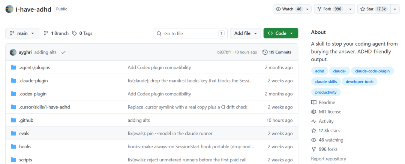The height and width of the screenshot is (164, 405).
Task: Click folder icon of .cursor/skills/i-have-adhd row
Action: point(13,107)
